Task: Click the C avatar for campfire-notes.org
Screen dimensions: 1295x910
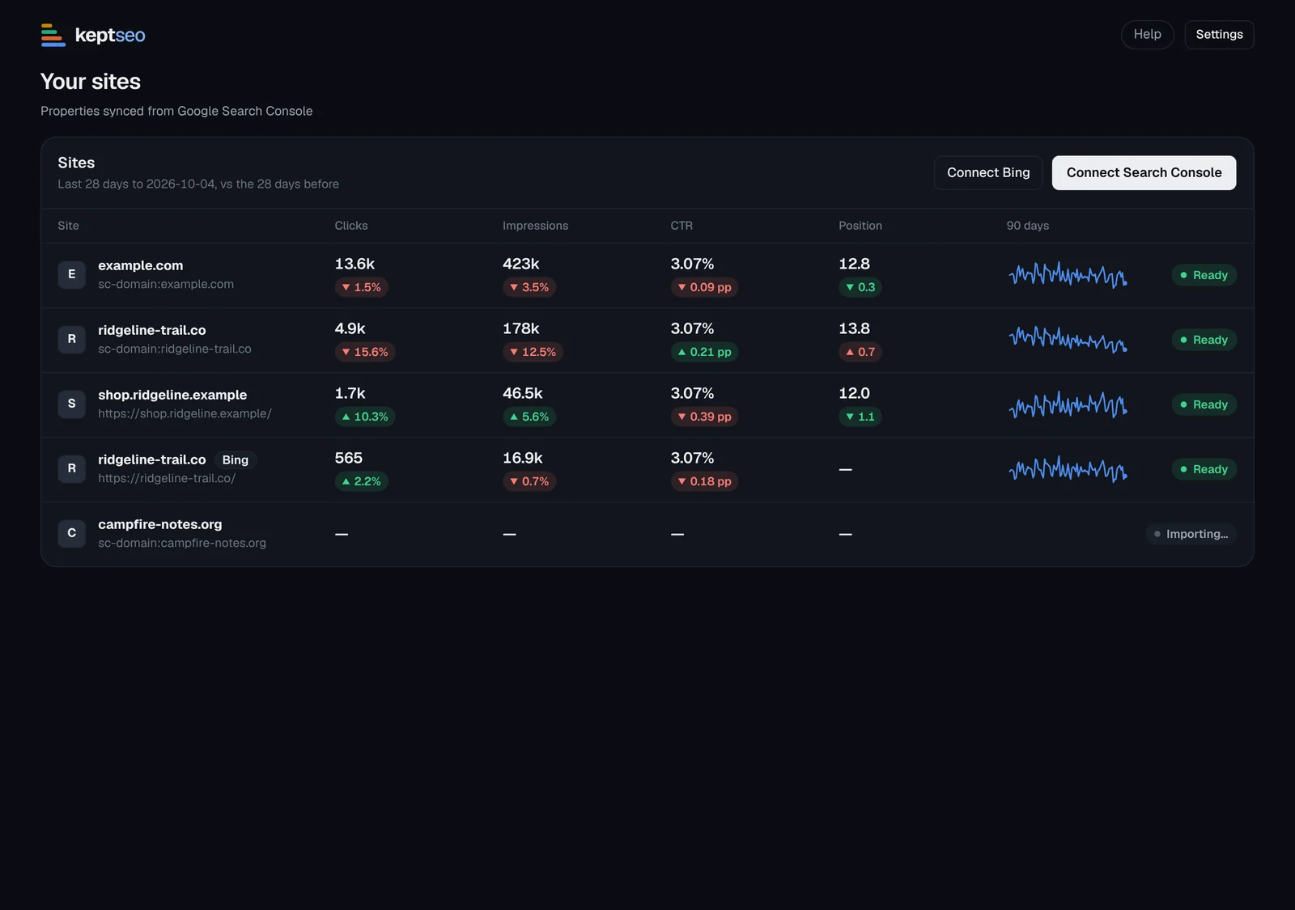Action: 72,534
